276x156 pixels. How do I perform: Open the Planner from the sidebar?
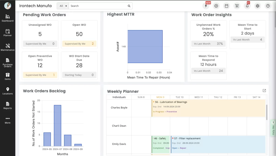(x=8, y=32)
